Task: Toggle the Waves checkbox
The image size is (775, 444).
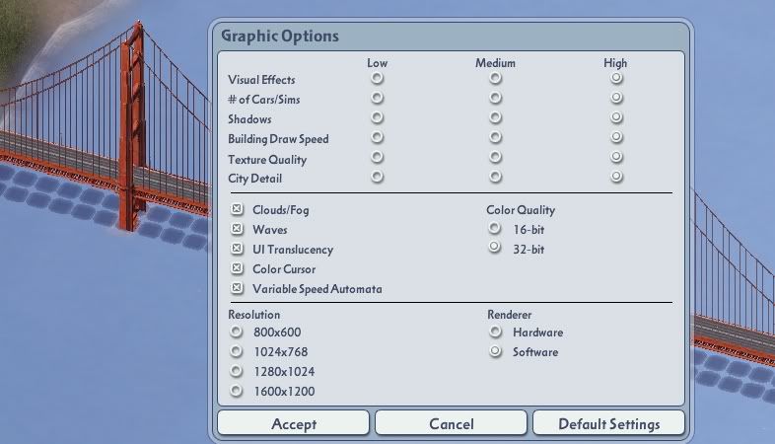Action: [238, 229]
